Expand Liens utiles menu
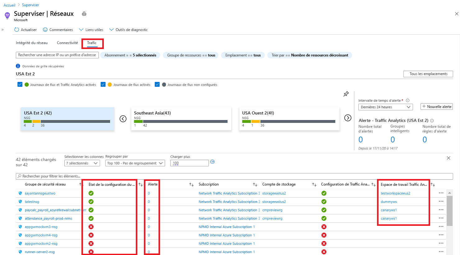This screenshot has height=255, width=460. coord(91,30)
